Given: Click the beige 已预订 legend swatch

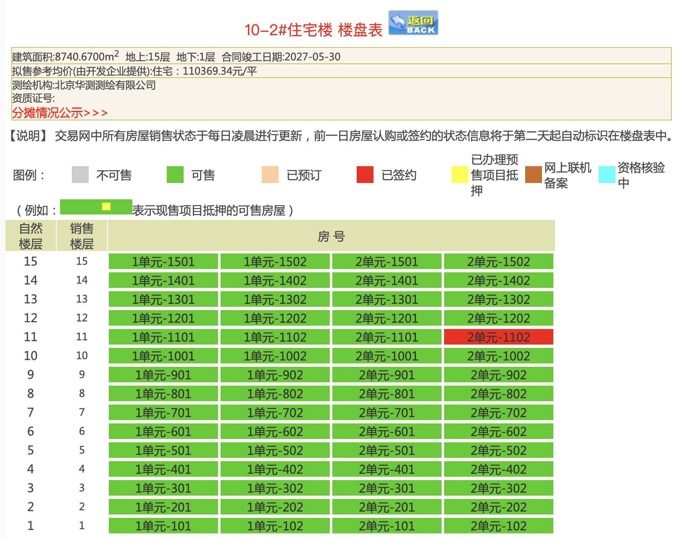Looking at the screenshot, I should tap(270, 175).
